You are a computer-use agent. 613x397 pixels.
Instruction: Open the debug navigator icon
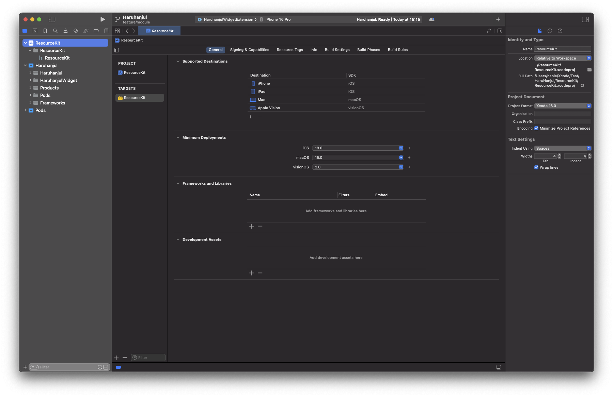click(86, 31)
